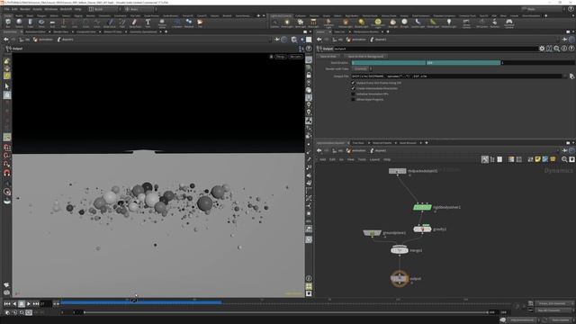Switch to the Material Palette tab
The width and height of the screenshot is (576, 324).
(382, 143)
